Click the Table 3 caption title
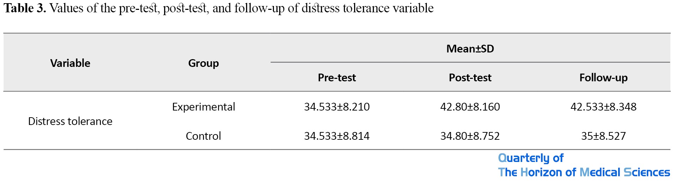 tap(219, 8)
